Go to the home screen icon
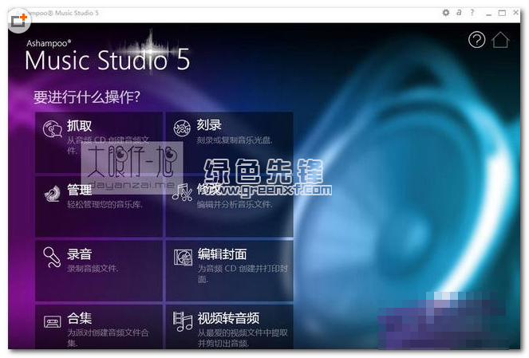 [500, 40]
